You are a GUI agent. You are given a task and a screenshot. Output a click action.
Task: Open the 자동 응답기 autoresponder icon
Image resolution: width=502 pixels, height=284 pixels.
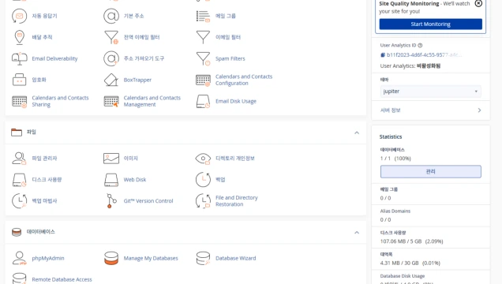(x=19, y=16)
